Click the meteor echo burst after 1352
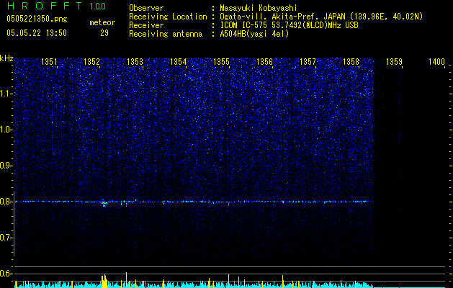Screen dimensions: 453x288 [104, 203]
